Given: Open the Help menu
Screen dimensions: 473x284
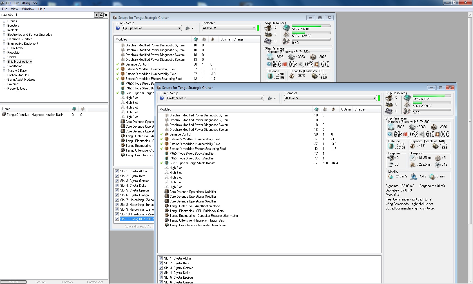Looking at the screenshot, I should [42, 9].
